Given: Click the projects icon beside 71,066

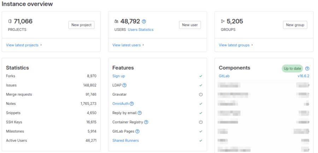Looking at the screenshot, I should [x=10, y=21].
